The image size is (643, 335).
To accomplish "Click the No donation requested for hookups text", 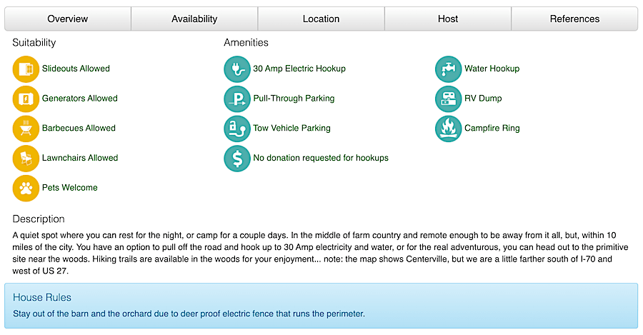I will click(x=320, y=158).
